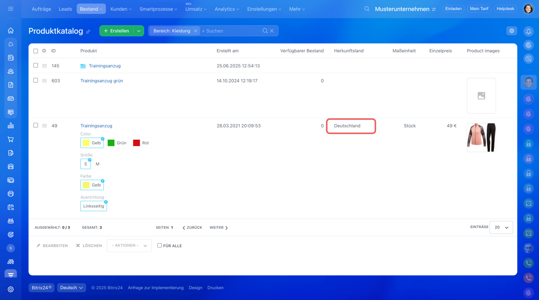This screenshot has width=539, height=300.
Task: Open the Aktionen dropdown
Action: click(x=129, y=245)
